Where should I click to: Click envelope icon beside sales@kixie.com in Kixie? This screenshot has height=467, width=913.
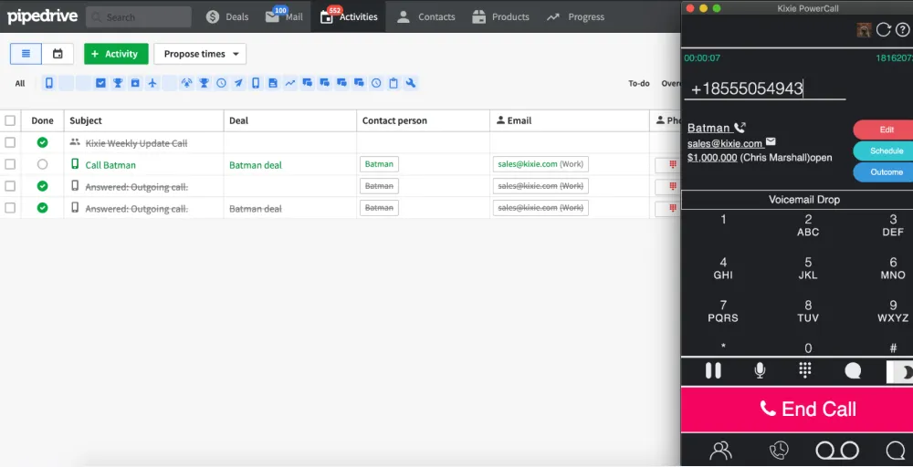771,141
